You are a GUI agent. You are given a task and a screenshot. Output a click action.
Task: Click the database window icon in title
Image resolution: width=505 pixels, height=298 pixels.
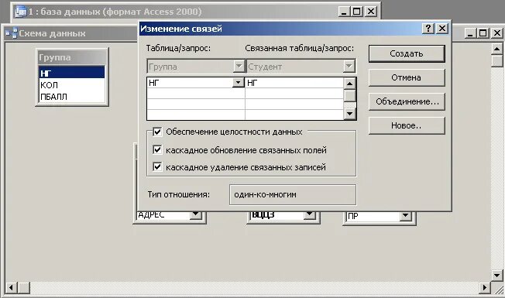21,12
